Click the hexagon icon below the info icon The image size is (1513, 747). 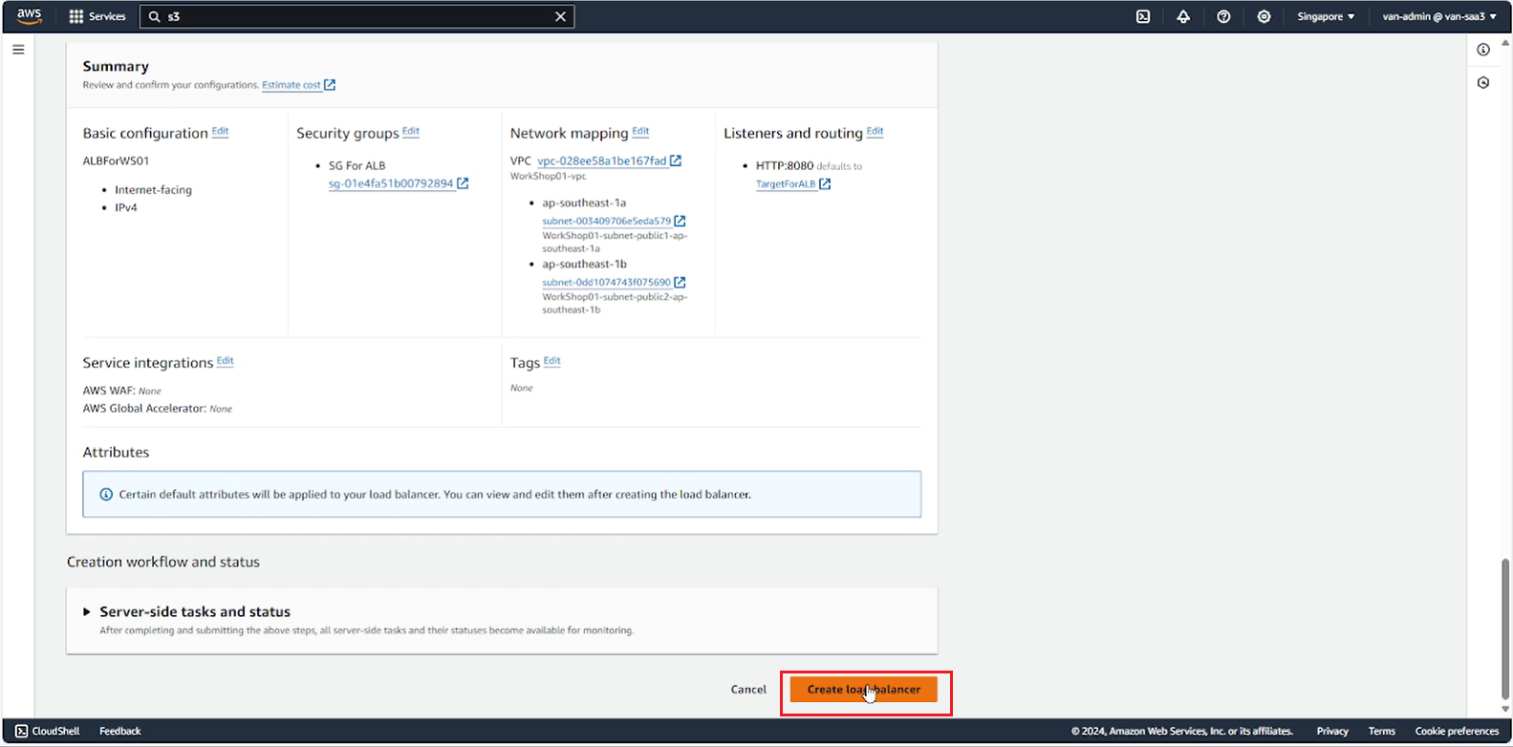(1483, 83)
